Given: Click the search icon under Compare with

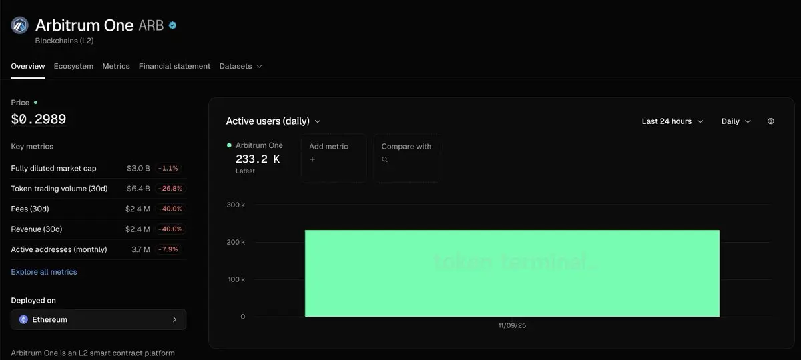Looking at the screenshot, I should pos(384,159).
